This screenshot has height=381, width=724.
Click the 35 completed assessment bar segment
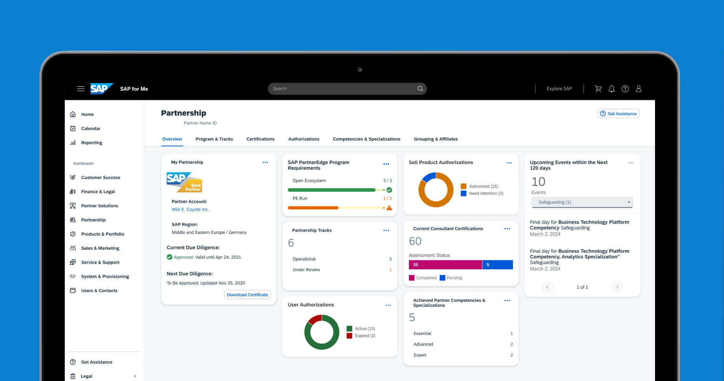click(445, 265)
